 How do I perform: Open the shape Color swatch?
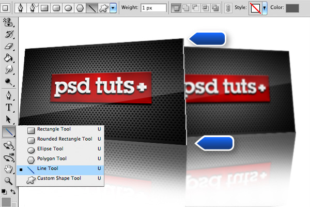[x=292, y=8]
